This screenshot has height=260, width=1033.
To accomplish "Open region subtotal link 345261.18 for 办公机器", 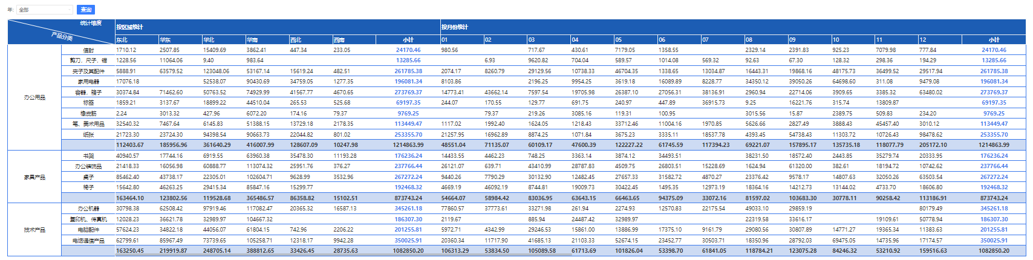I will coord(409,209).
